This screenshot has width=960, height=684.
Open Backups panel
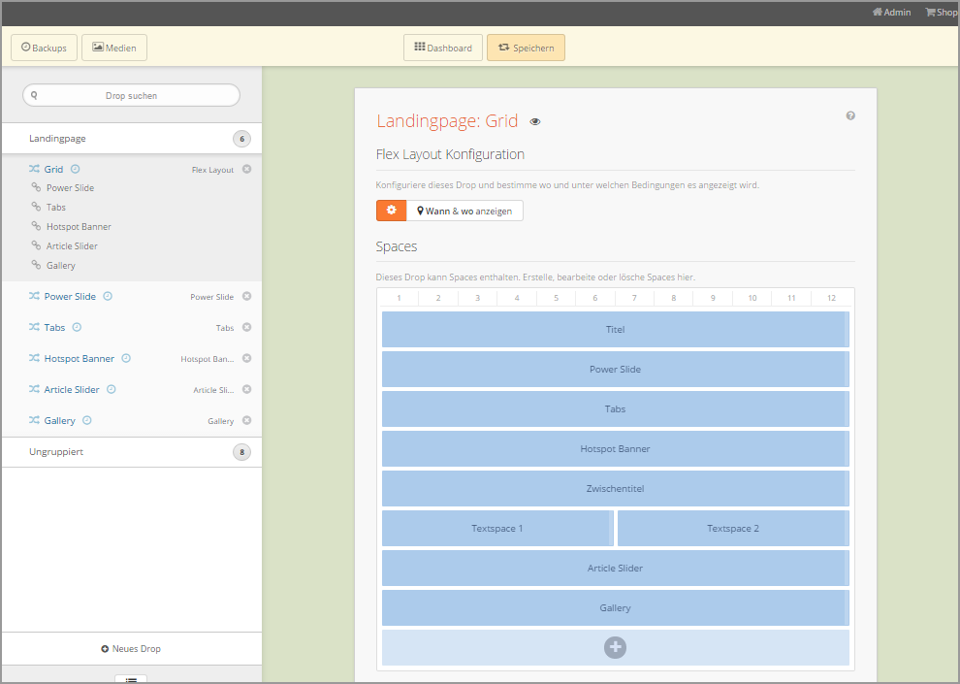(44, 48)
